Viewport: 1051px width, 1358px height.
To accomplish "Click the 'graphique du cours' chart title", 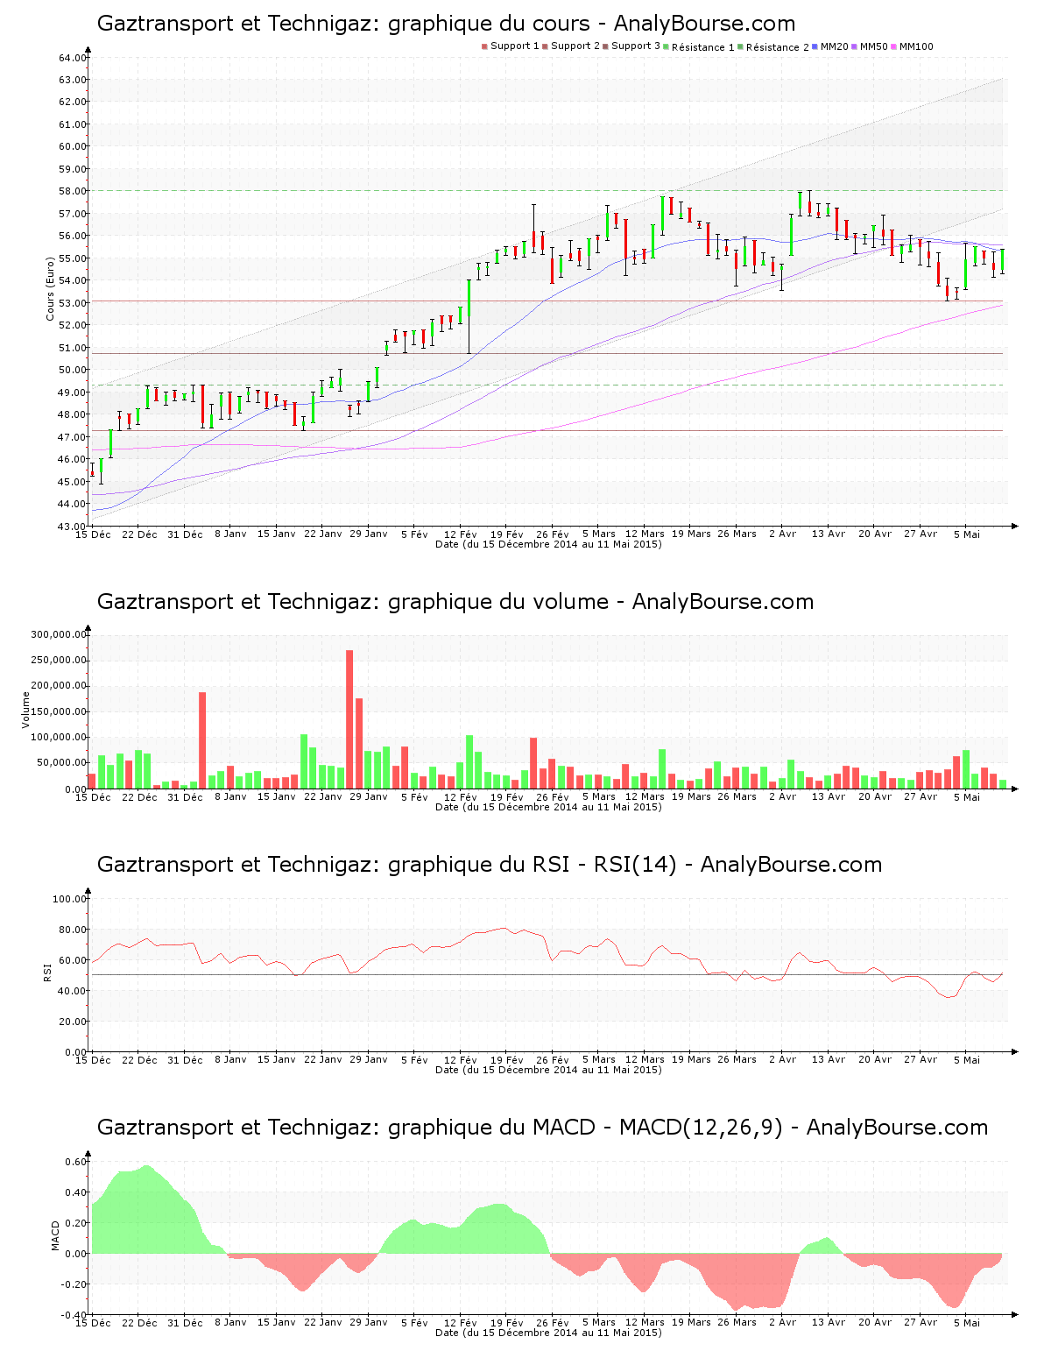I will coord(446,24).
